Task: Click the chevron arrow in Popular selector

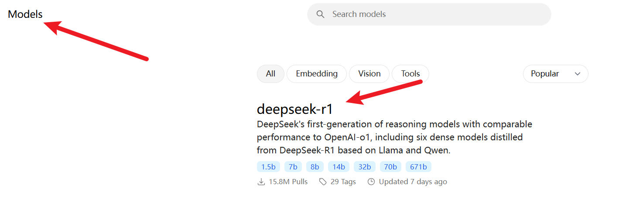Action: pos(578,74)
